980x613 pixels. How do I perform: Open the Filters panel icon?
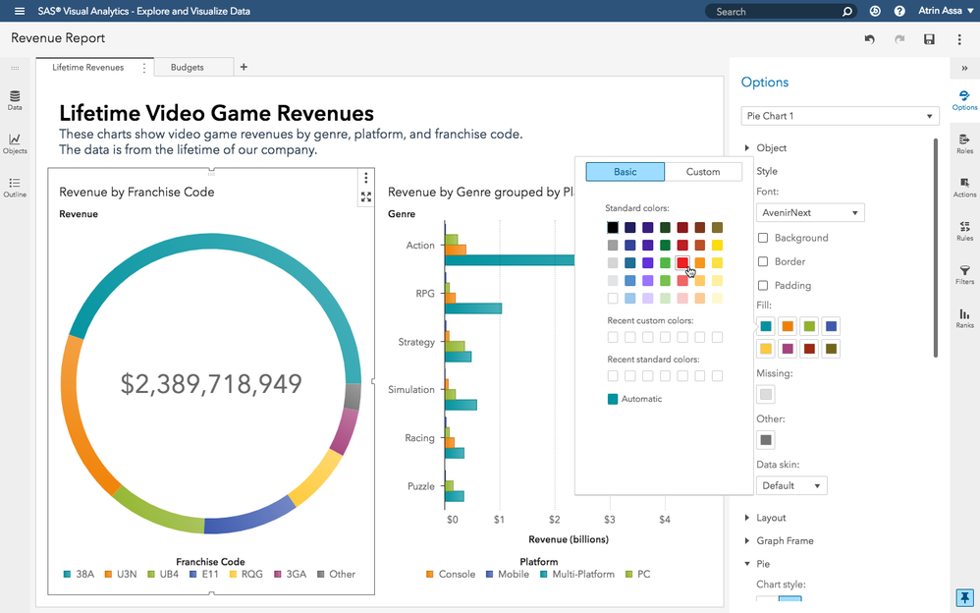pyautogui.click(x=964, y=273)
